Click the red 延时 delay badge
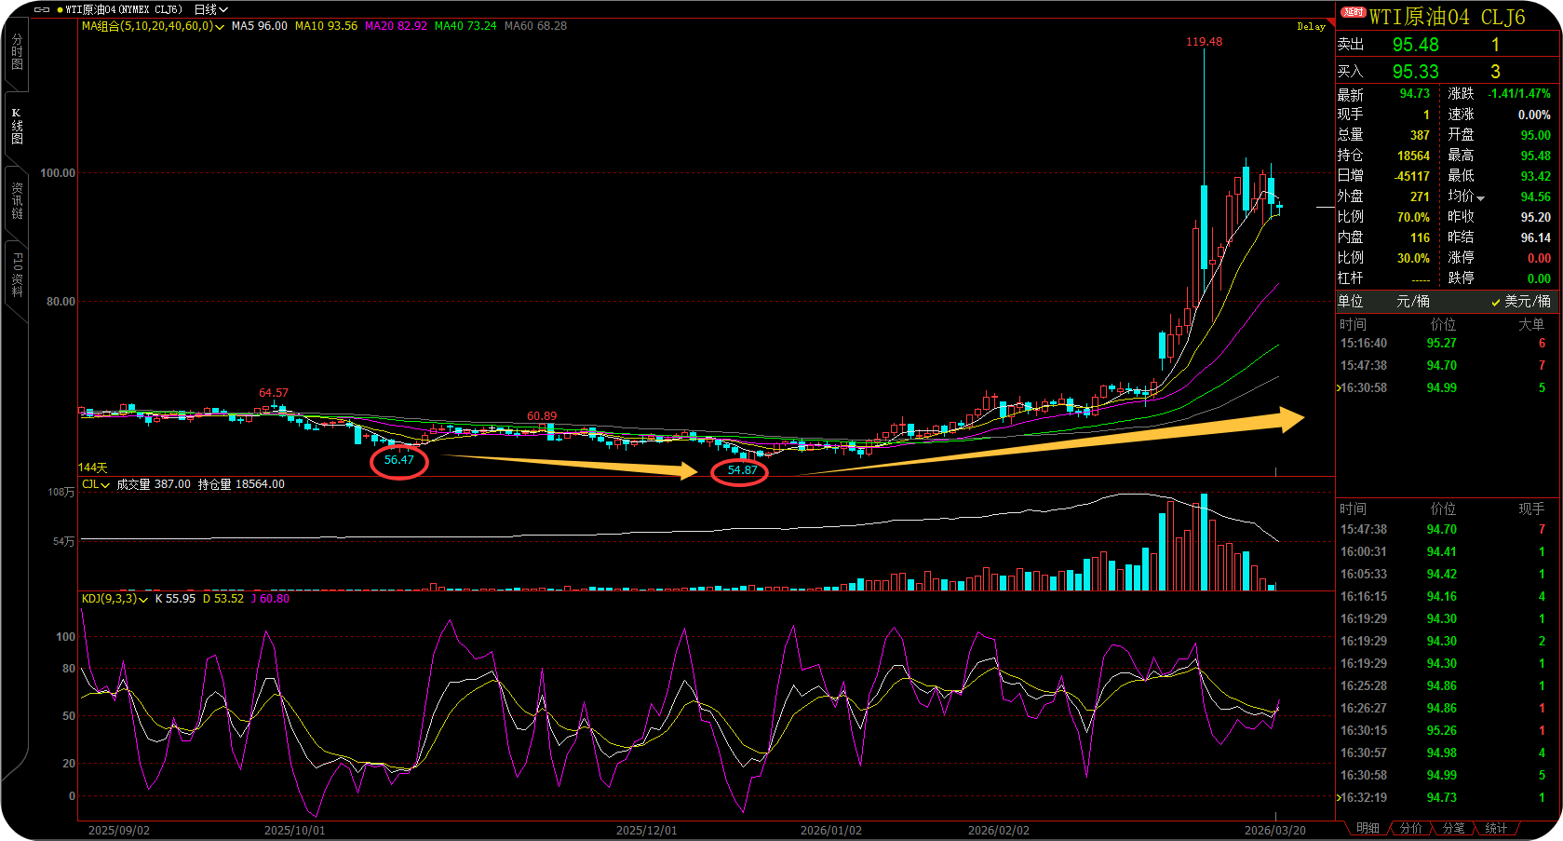1563x841 pixels. click(x=1353, y=12)
